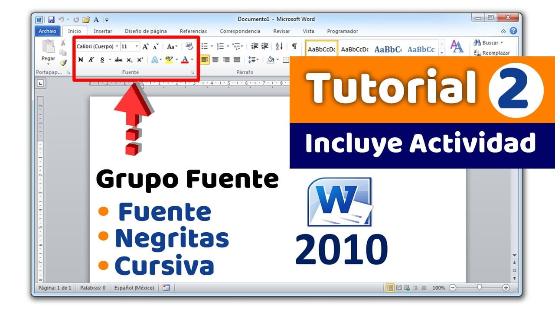This screenshot has width=555, height=312.
Task: Click the Reemplazar button
Action: click(491, 53)
